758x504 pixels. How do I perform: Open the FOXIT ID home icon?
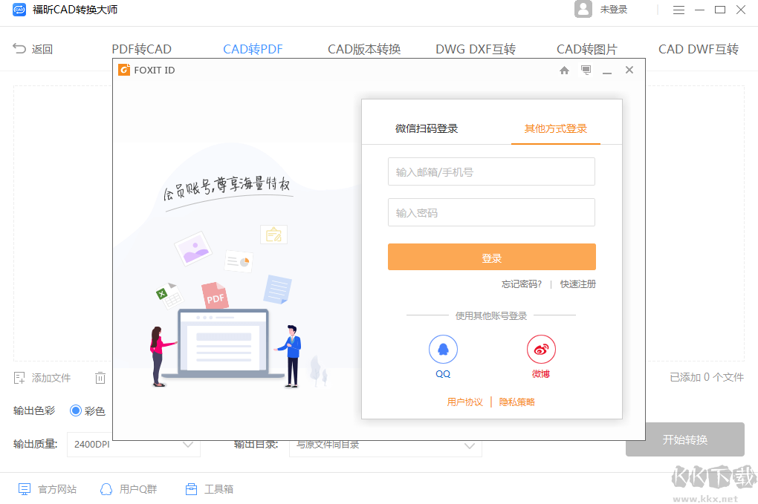(564, 69)
